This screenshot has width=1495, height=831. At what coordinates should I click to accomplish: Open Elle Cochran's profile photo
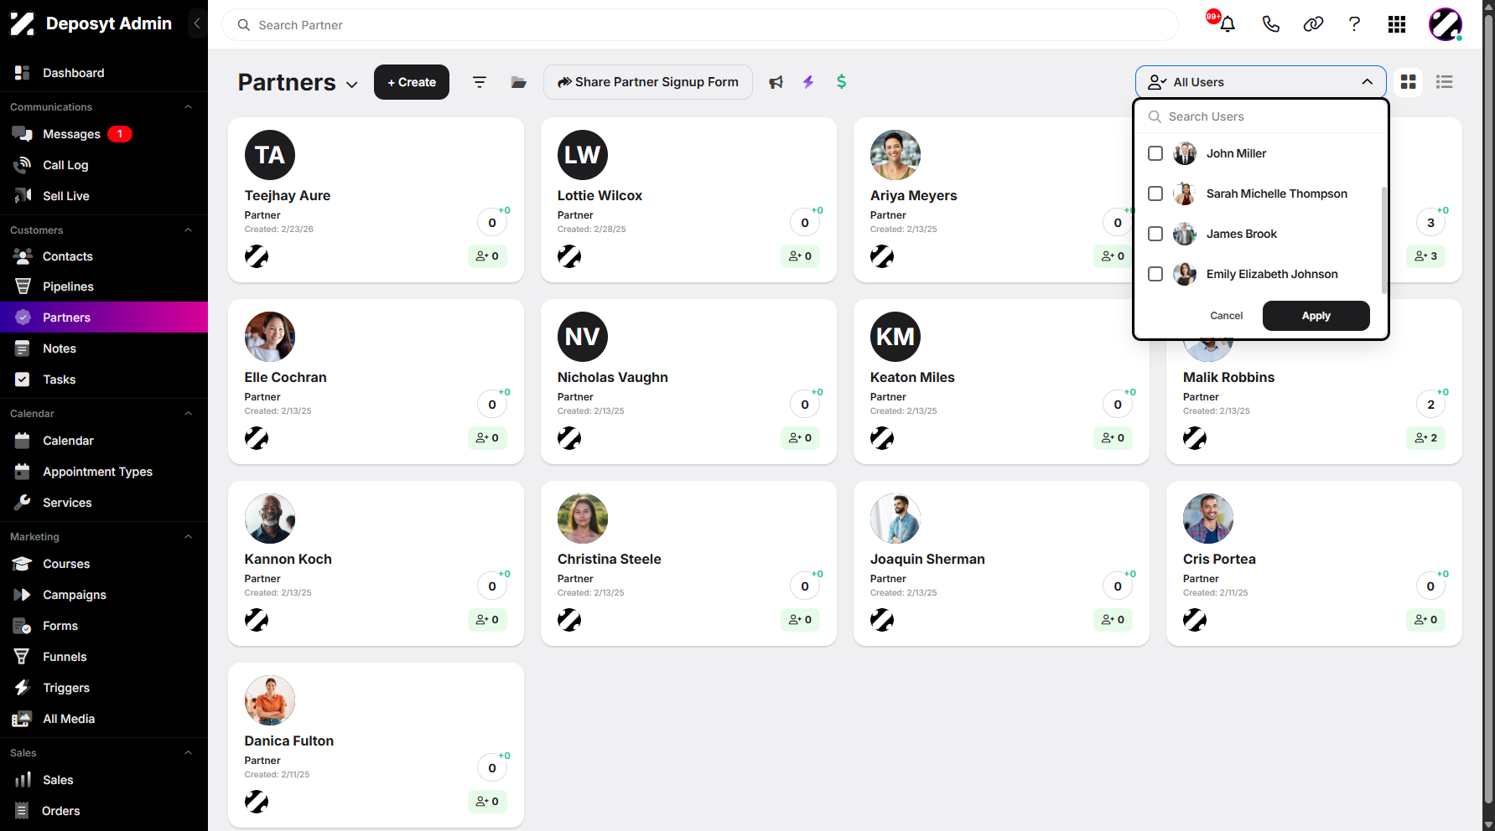[270, 337]
